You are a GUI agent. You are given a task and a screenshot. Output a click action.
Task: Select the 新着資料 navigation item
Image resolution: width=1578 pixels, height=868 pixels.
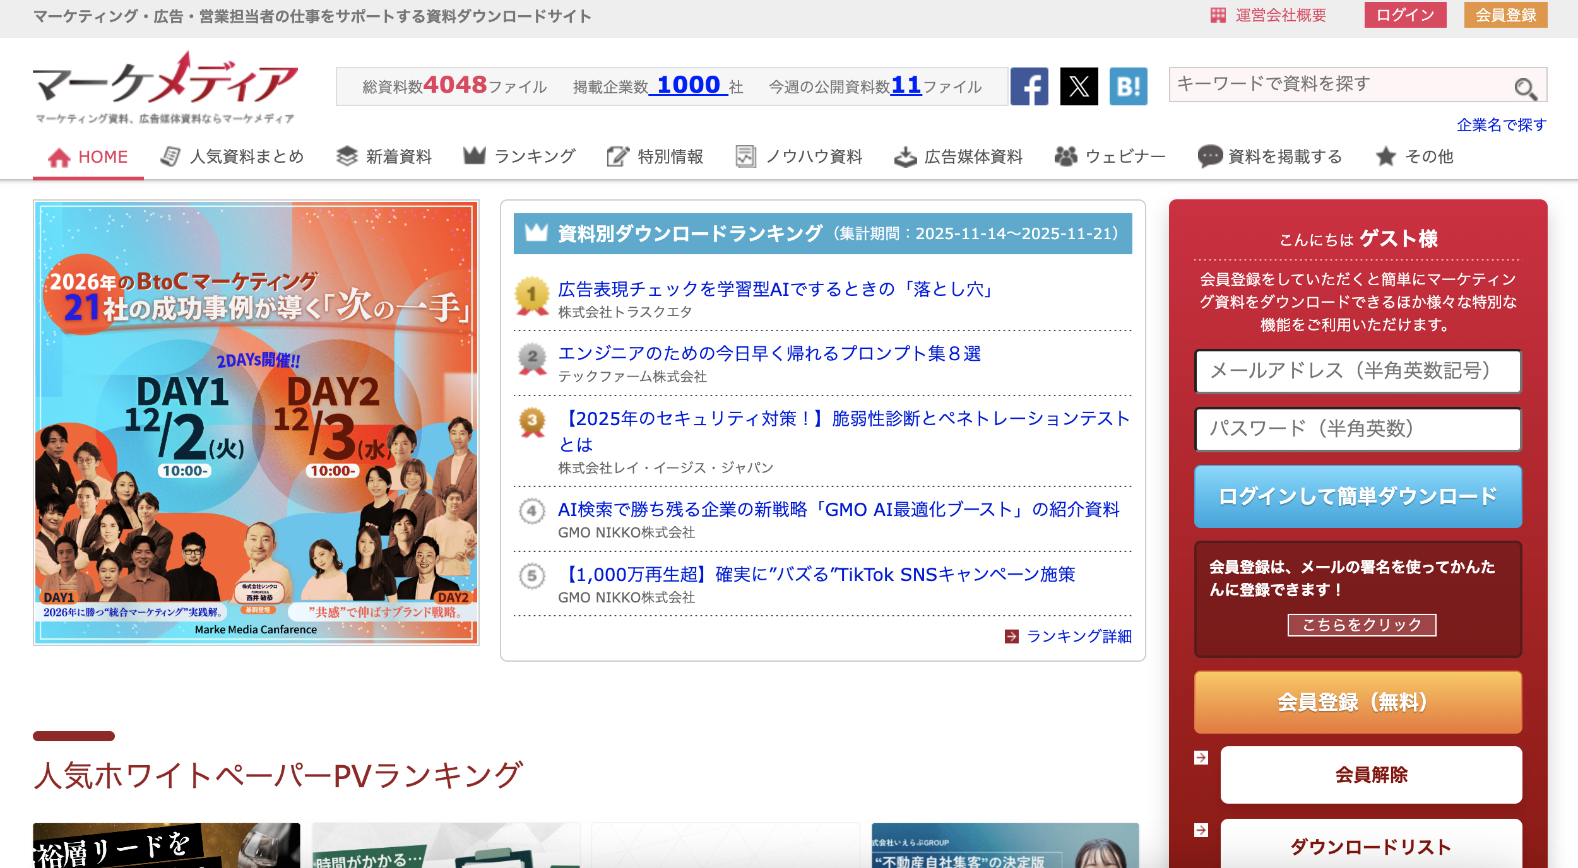pos(384,156)
